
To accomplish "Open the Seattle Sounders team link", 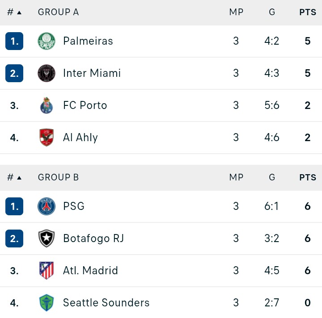I will [106, 303].
